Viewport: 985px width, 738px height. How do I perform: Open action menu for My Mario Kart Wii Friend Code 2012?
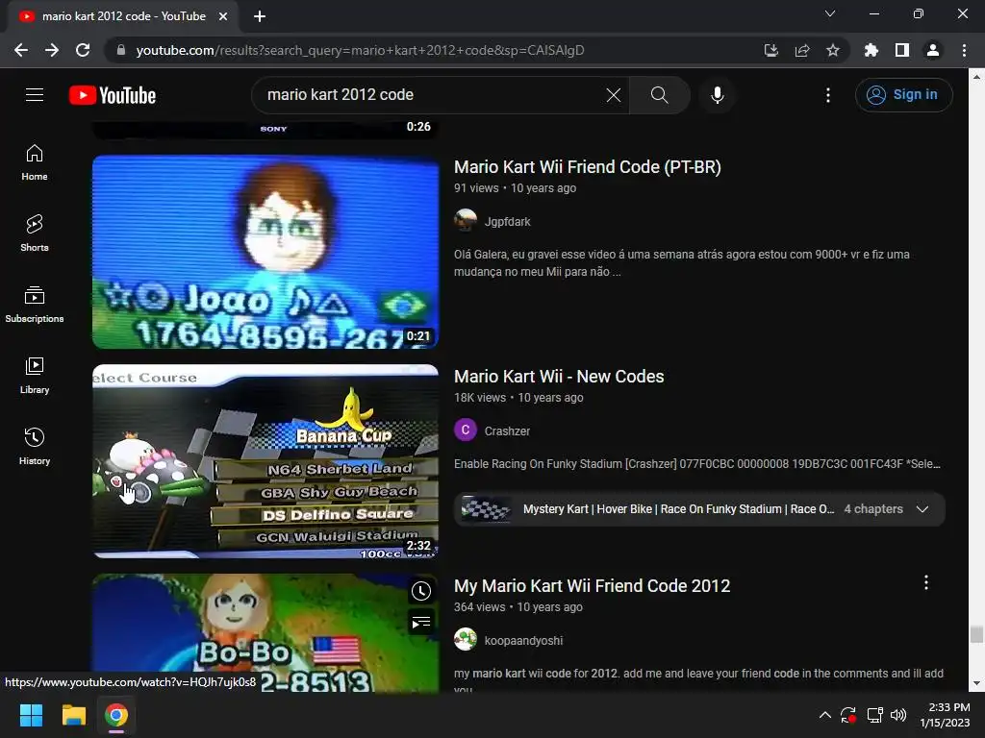pos(926,583)
